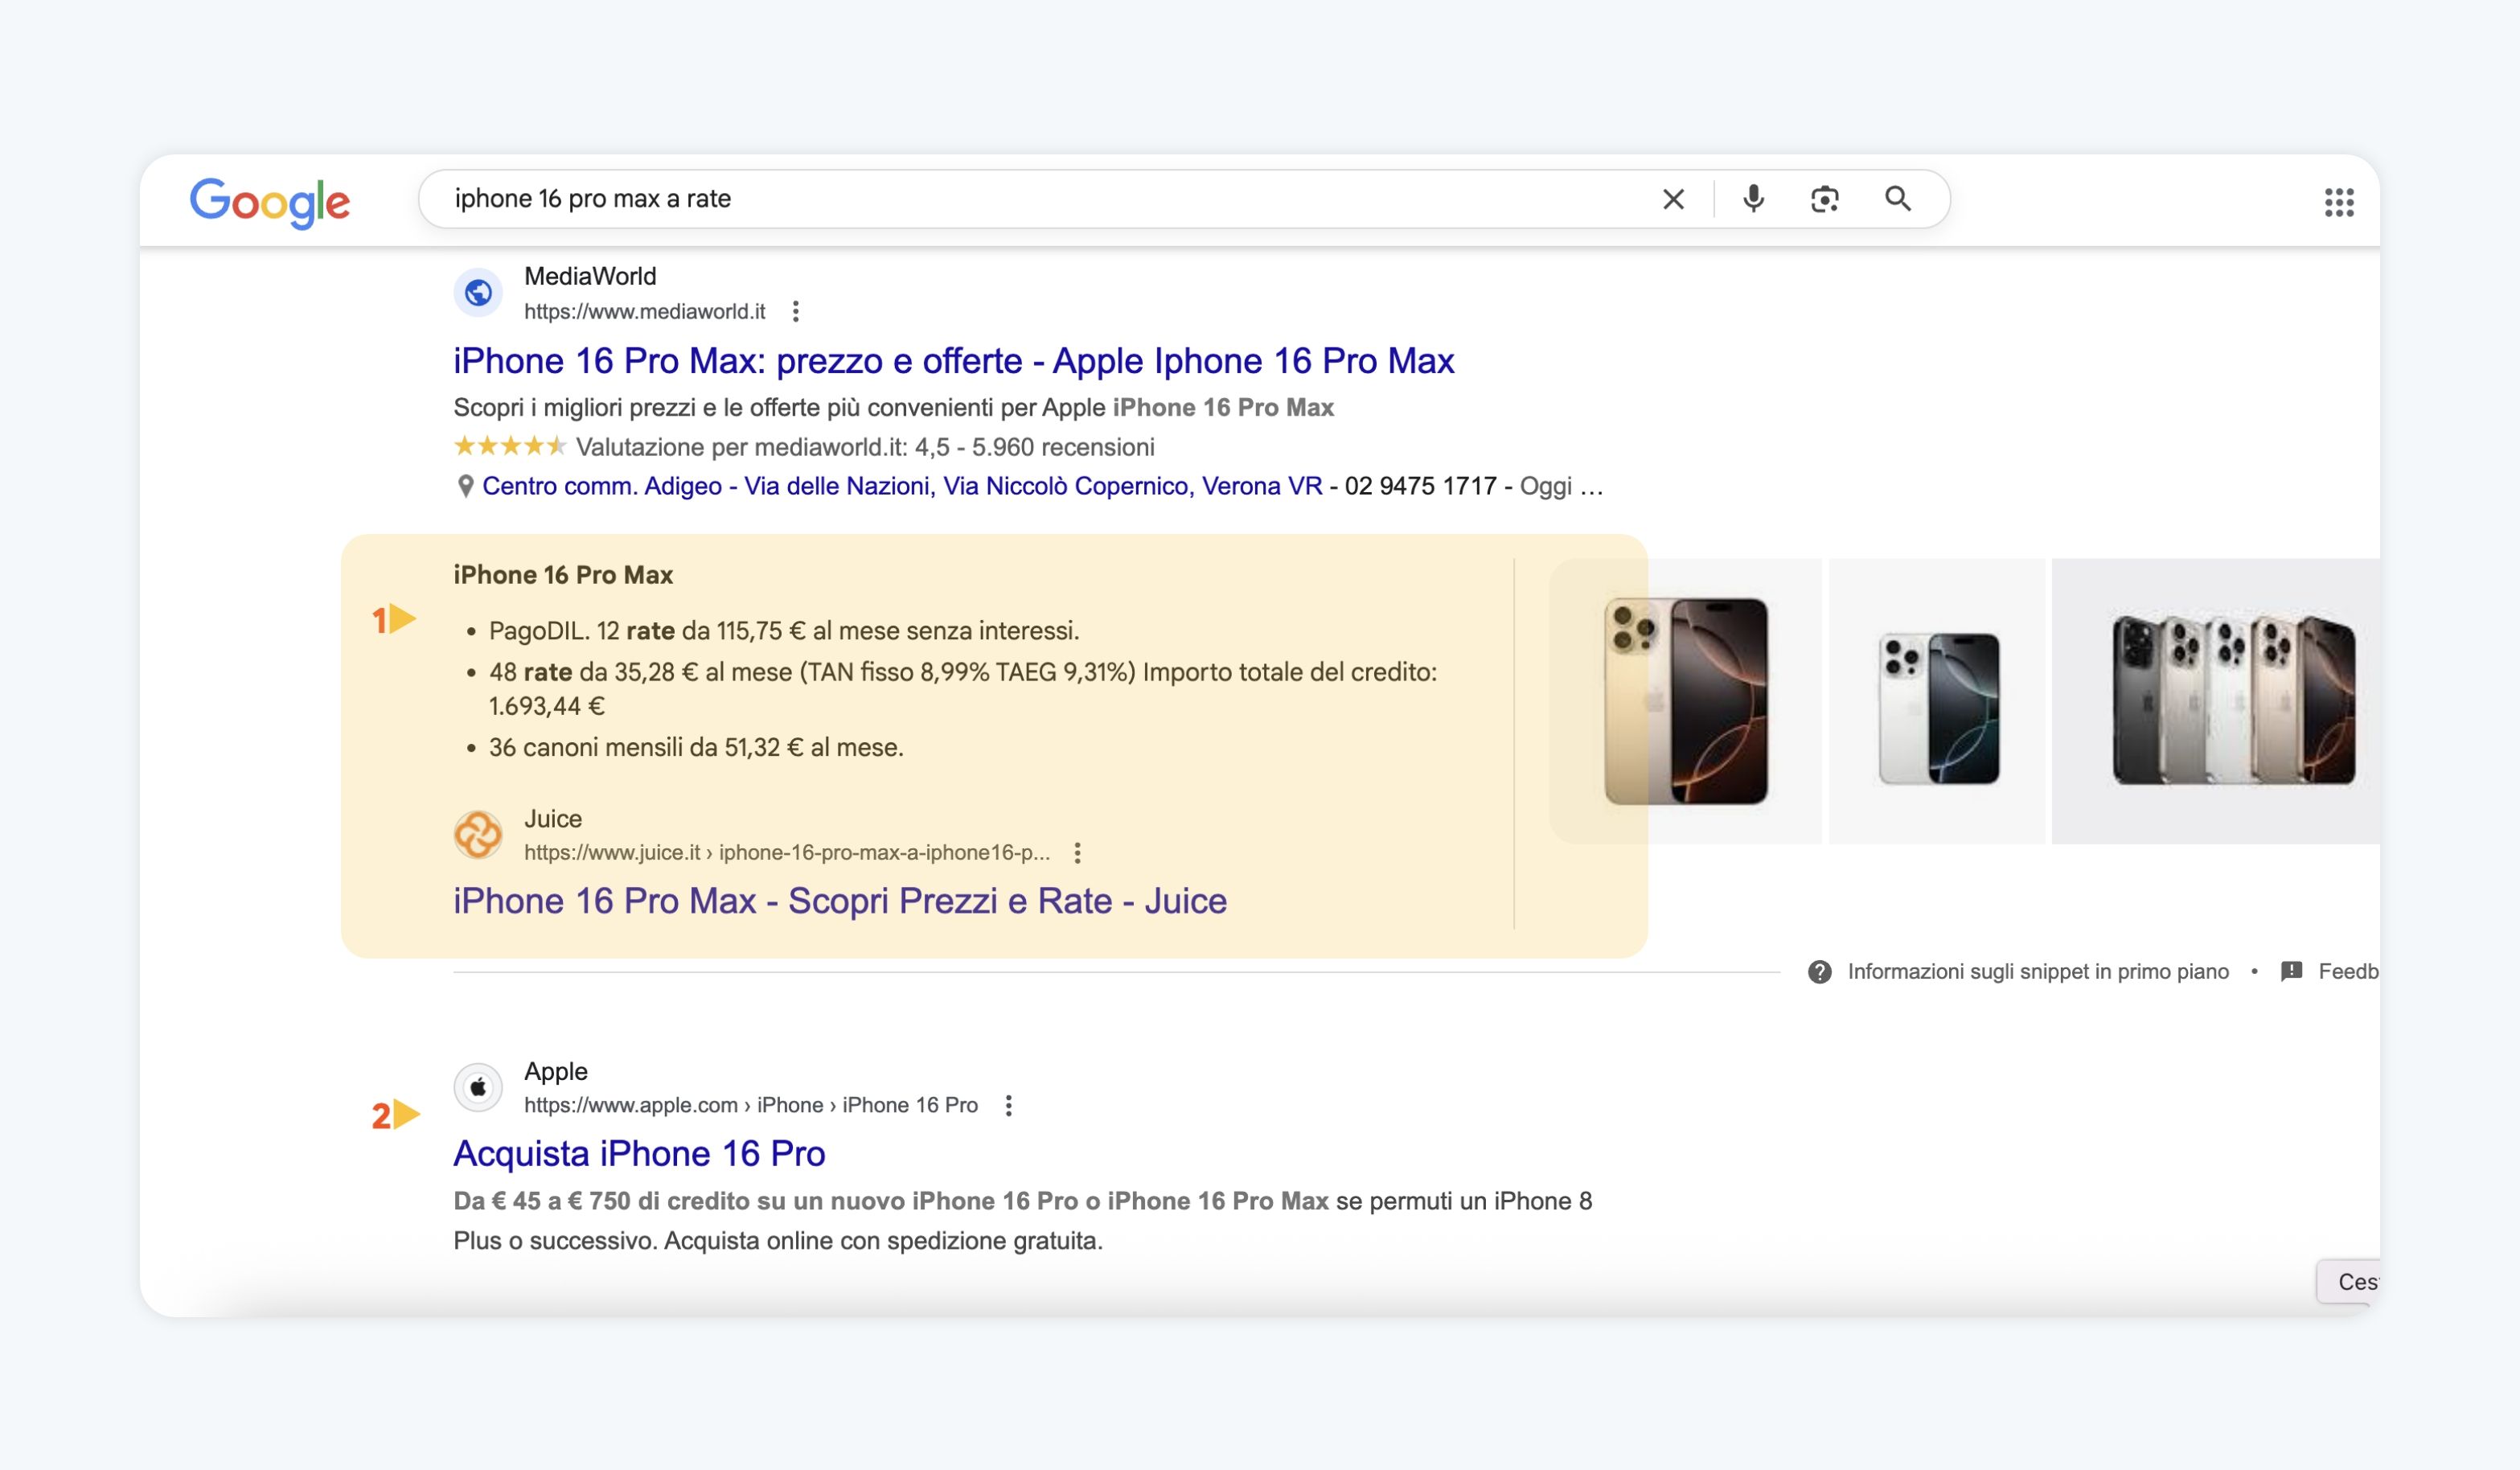Open the thumbnail showing four iPhone colors
Image resolution: width=2520 pixels, height=1470 pixels.
[x=2215, y=701]
